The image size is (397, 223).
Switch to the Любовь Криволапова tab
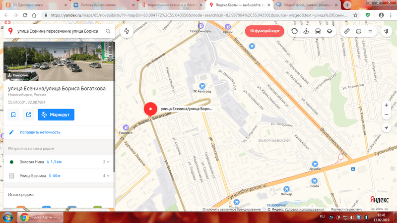pos(104,5)
